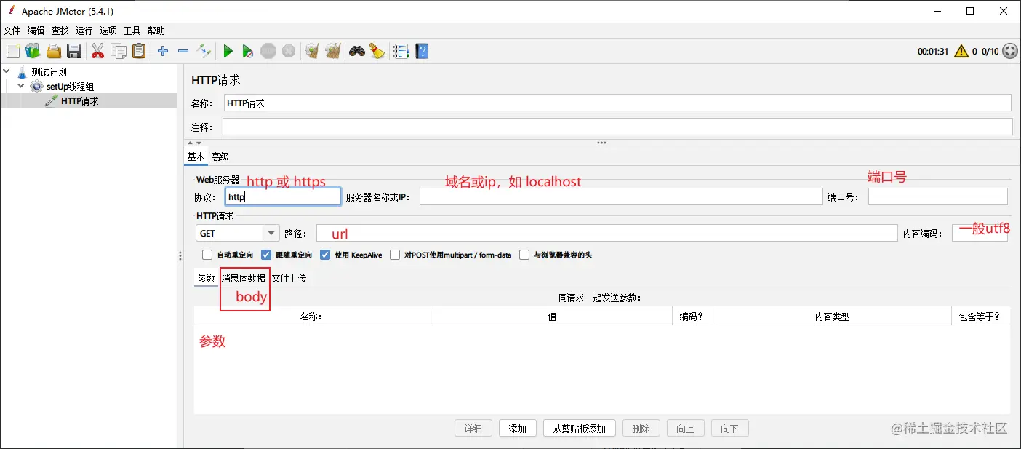Click Start no pauses icon
The height and width of the screenshot is (449, 1021).
(x=248, y=51)
